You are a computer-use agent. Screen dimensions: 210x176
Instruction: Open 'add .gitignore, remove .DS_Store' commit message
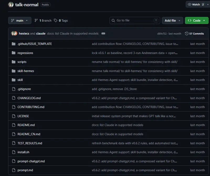(114, 89)
